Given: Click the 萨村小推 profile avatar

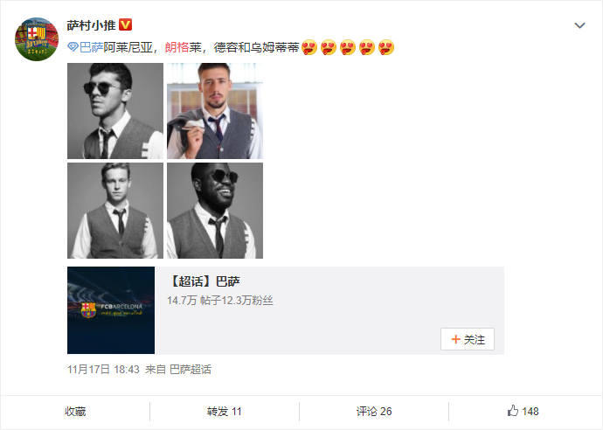Looking at the screenshot, I should (37, 38).
